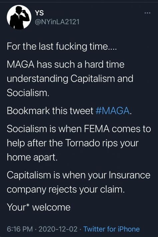This screenshot has height=237, width=158.
Task: Click the 'Your* welcome' closing line
Action: [x=39, y=207]
